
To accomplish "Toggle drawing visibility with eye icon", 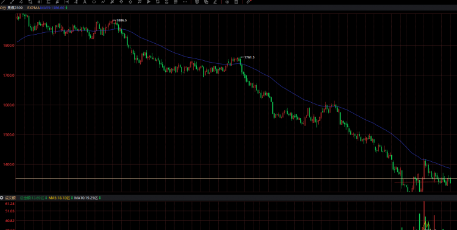I will tap(227, 2).
